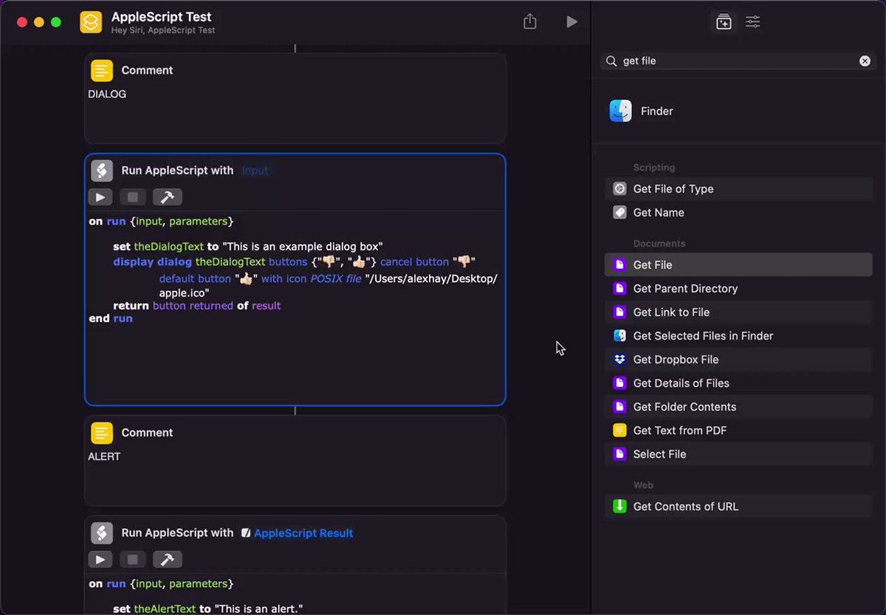This screenshot has width=886, height=615.
Task: Run the shortcut with the title bar play button
Action: coord(571,22)
